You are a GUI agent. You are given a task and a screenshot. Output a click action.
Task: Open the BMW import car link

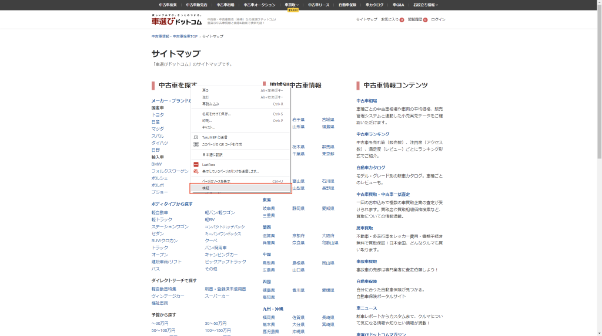[156, 164]
